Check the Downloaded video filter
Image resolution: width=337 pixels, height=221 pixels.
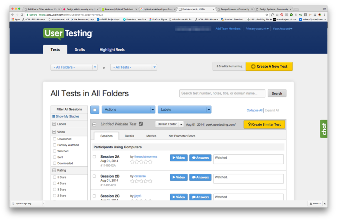tap(55, 163)
